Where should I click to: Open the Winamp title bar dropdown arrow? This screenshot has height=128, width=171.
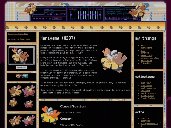point(64,7)
